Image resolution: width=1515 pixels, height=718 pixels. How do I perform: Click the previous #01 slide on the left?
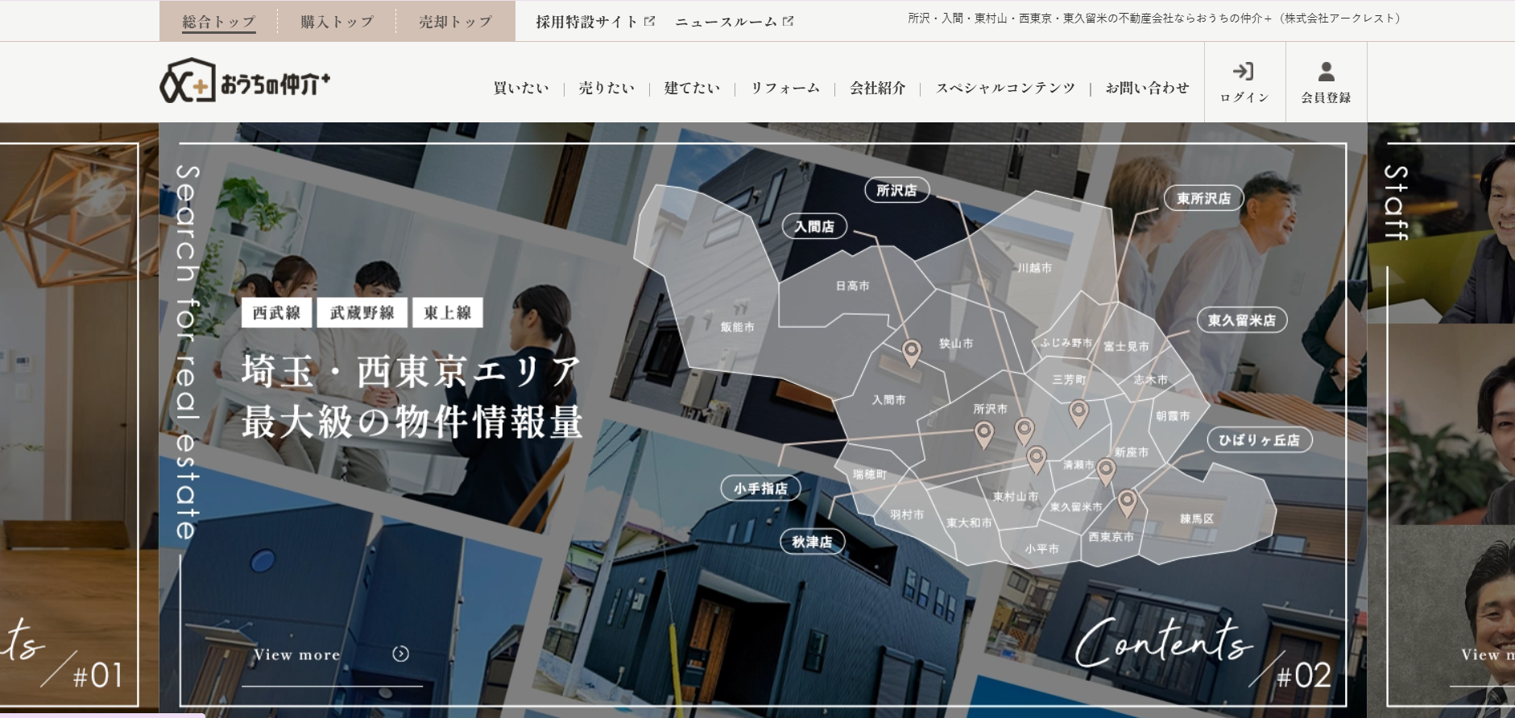pyautogui.click(x=79, y=419)
